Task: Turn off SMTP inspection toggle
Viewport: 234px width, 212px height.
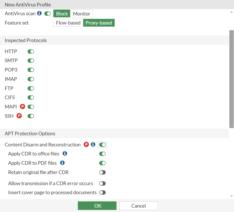Action: tap(31, 61)
